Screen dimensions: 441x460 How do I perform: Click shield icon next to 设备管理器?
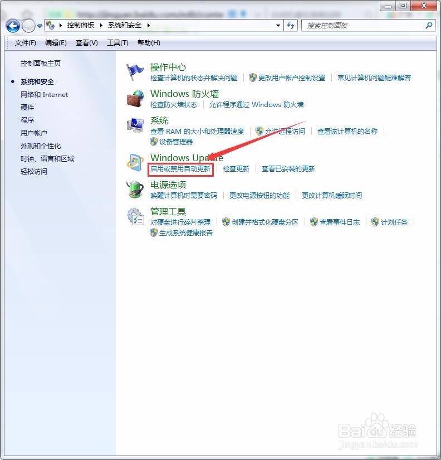154,142
